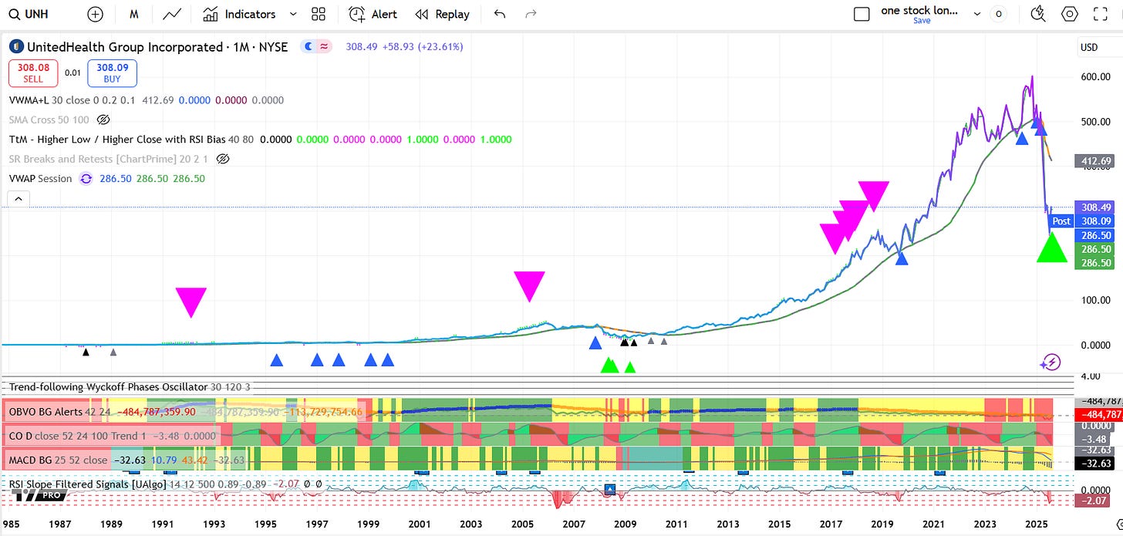The image size is (1123, 536).
Task: Start bar Replay mode
Action: point(442,14)
